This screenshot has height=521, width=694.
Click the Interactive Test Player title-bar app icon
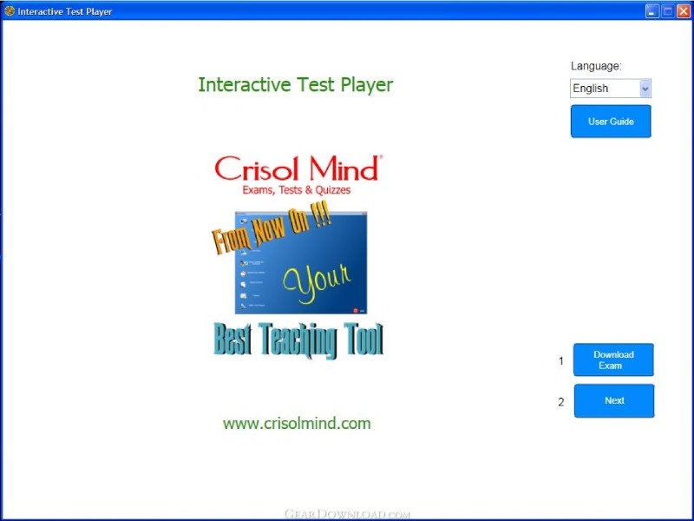[x=9, y=10]
